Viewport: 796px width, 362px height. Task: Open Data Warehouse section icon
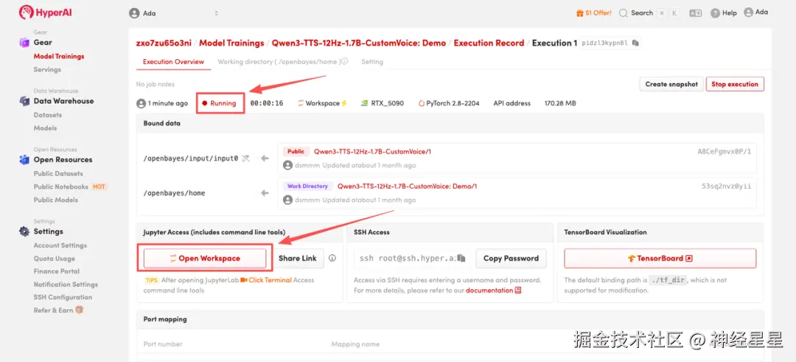[24, 101]
